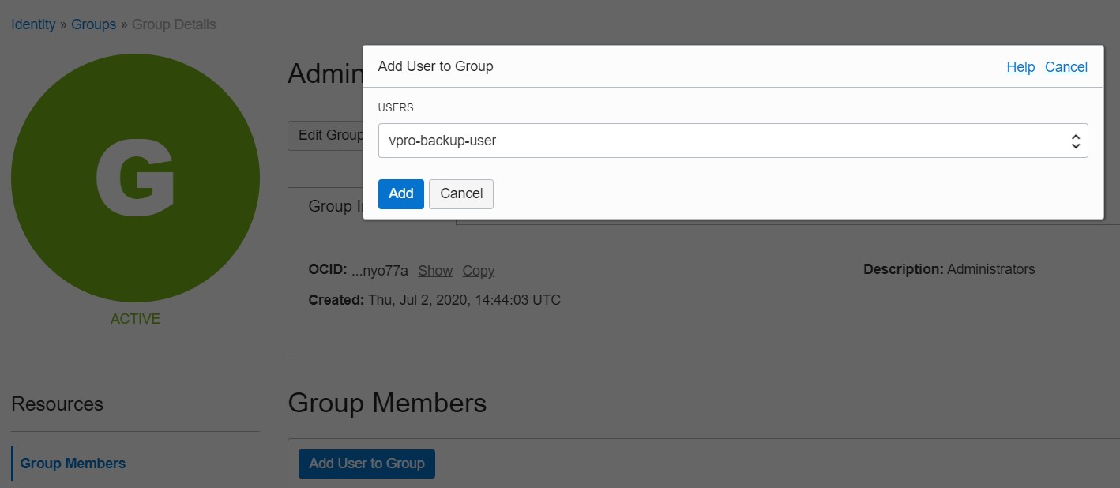Switch to the Group Information tab
Screen dimensions: 1120x488
(x=332, y=207)
